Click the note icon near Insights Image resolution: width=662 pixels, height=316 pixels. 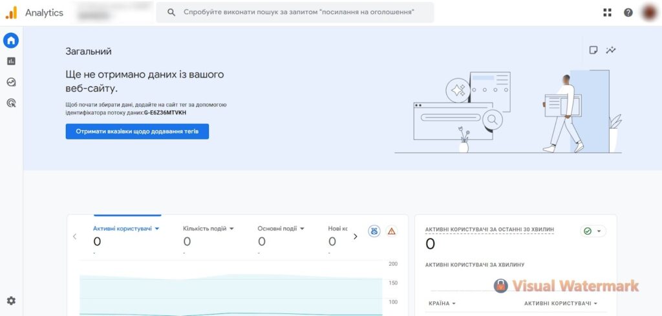click(593, 50)
